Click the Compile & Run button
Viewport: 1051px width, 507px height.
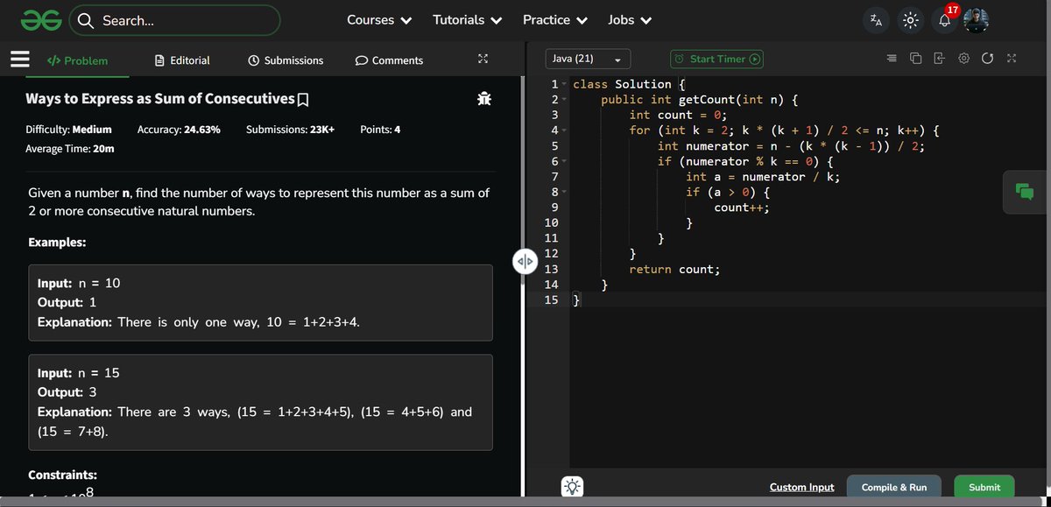(893, 487)
